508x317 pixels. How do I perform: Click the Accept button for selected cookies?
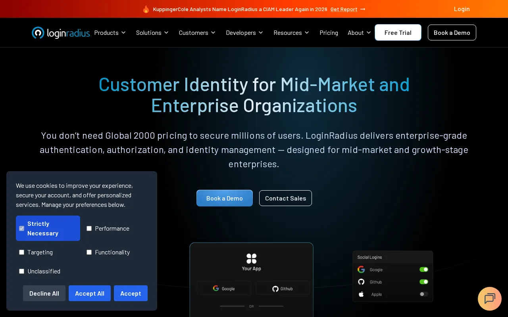131,293
